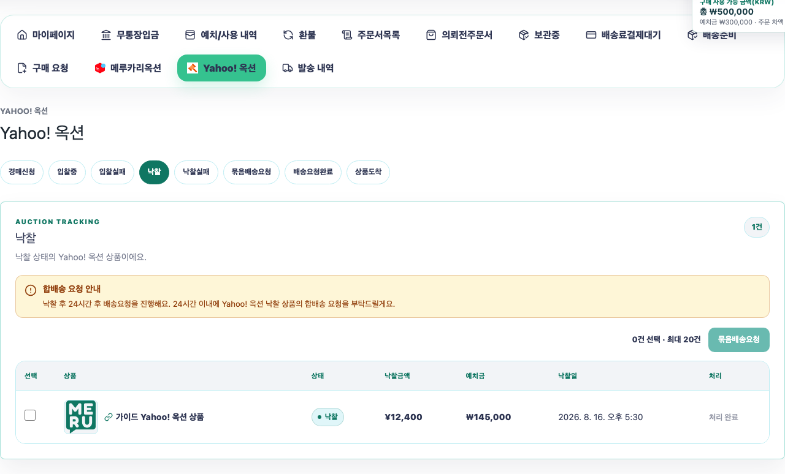Image resolution: width=785 pixels, height=474 pixels.
Task: Open the 마이페이지 menu item
Action: click(46, 35)
